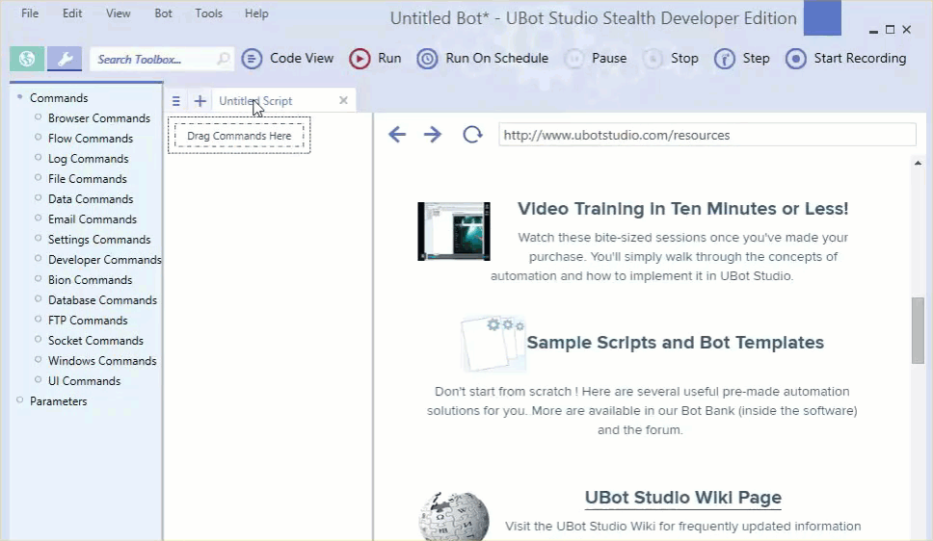Click the scrollbar up arrow
The width and height of the screenshot is (933, 541).
[918, 163]
